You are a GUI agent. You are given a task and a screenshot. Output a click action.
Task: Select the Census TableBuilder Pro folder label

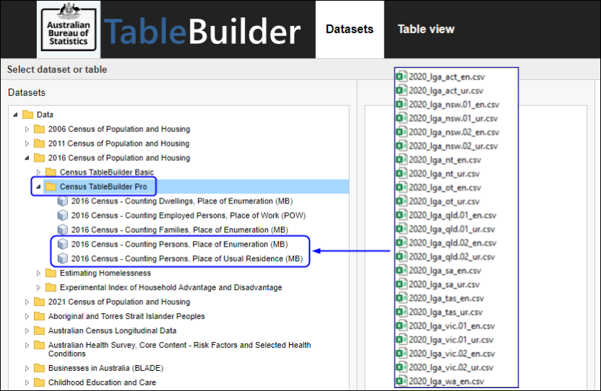pos(103,187)
